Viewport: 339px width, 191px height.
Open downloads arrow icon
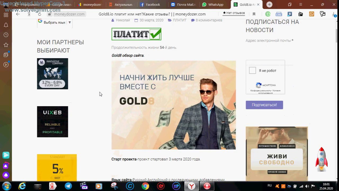[x=334, y=14]
